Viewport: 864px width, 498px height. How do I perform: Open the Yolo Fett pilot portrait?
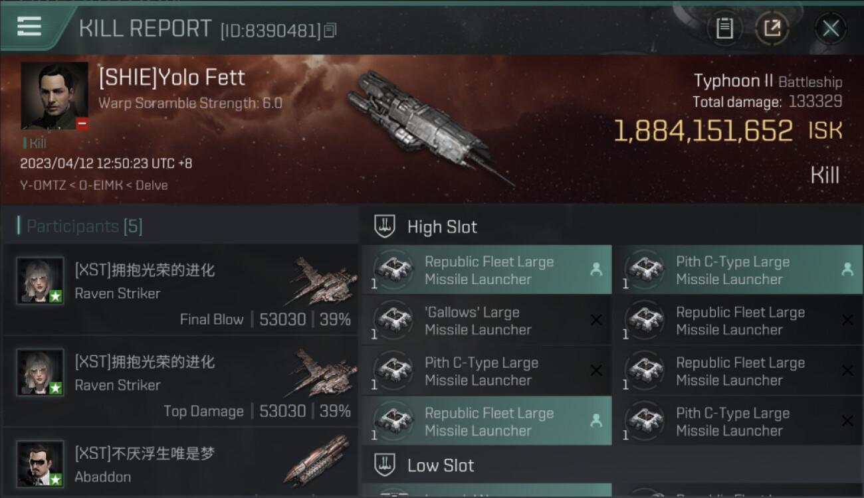click(54, 96)
